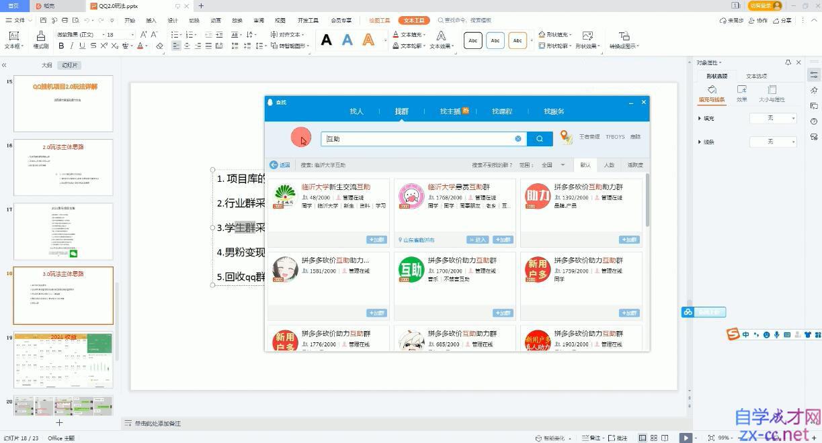Join the 临沂大学新生交流互助 group

(376, 240)
